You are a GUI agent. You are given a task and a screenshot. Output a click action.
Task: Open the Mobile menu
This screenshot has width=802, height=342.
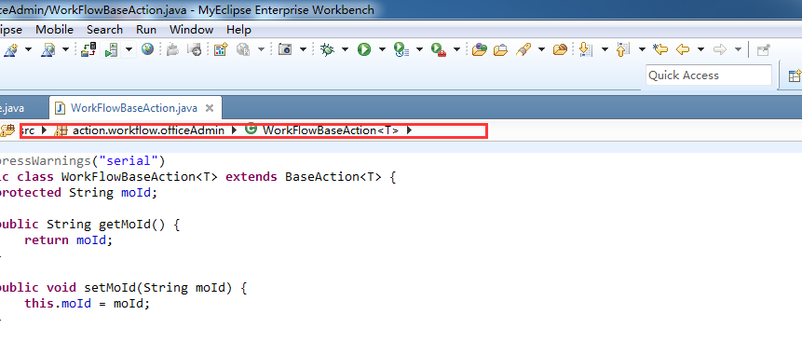coord(54,30)
